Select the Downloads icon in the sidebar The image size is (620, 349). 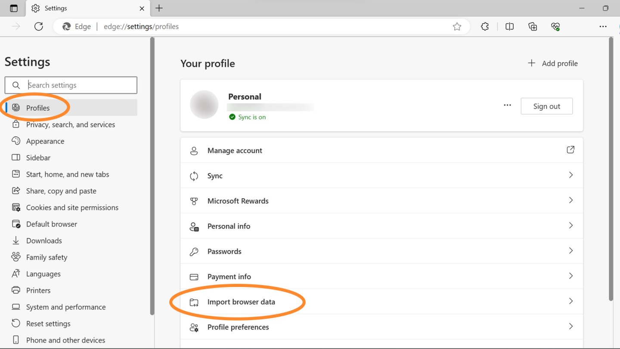pyautogui.click(x=15, y=240)
